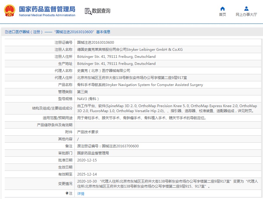Click the 2020-10-30 change record text
The image size is (263, 199).
[167, 184]
